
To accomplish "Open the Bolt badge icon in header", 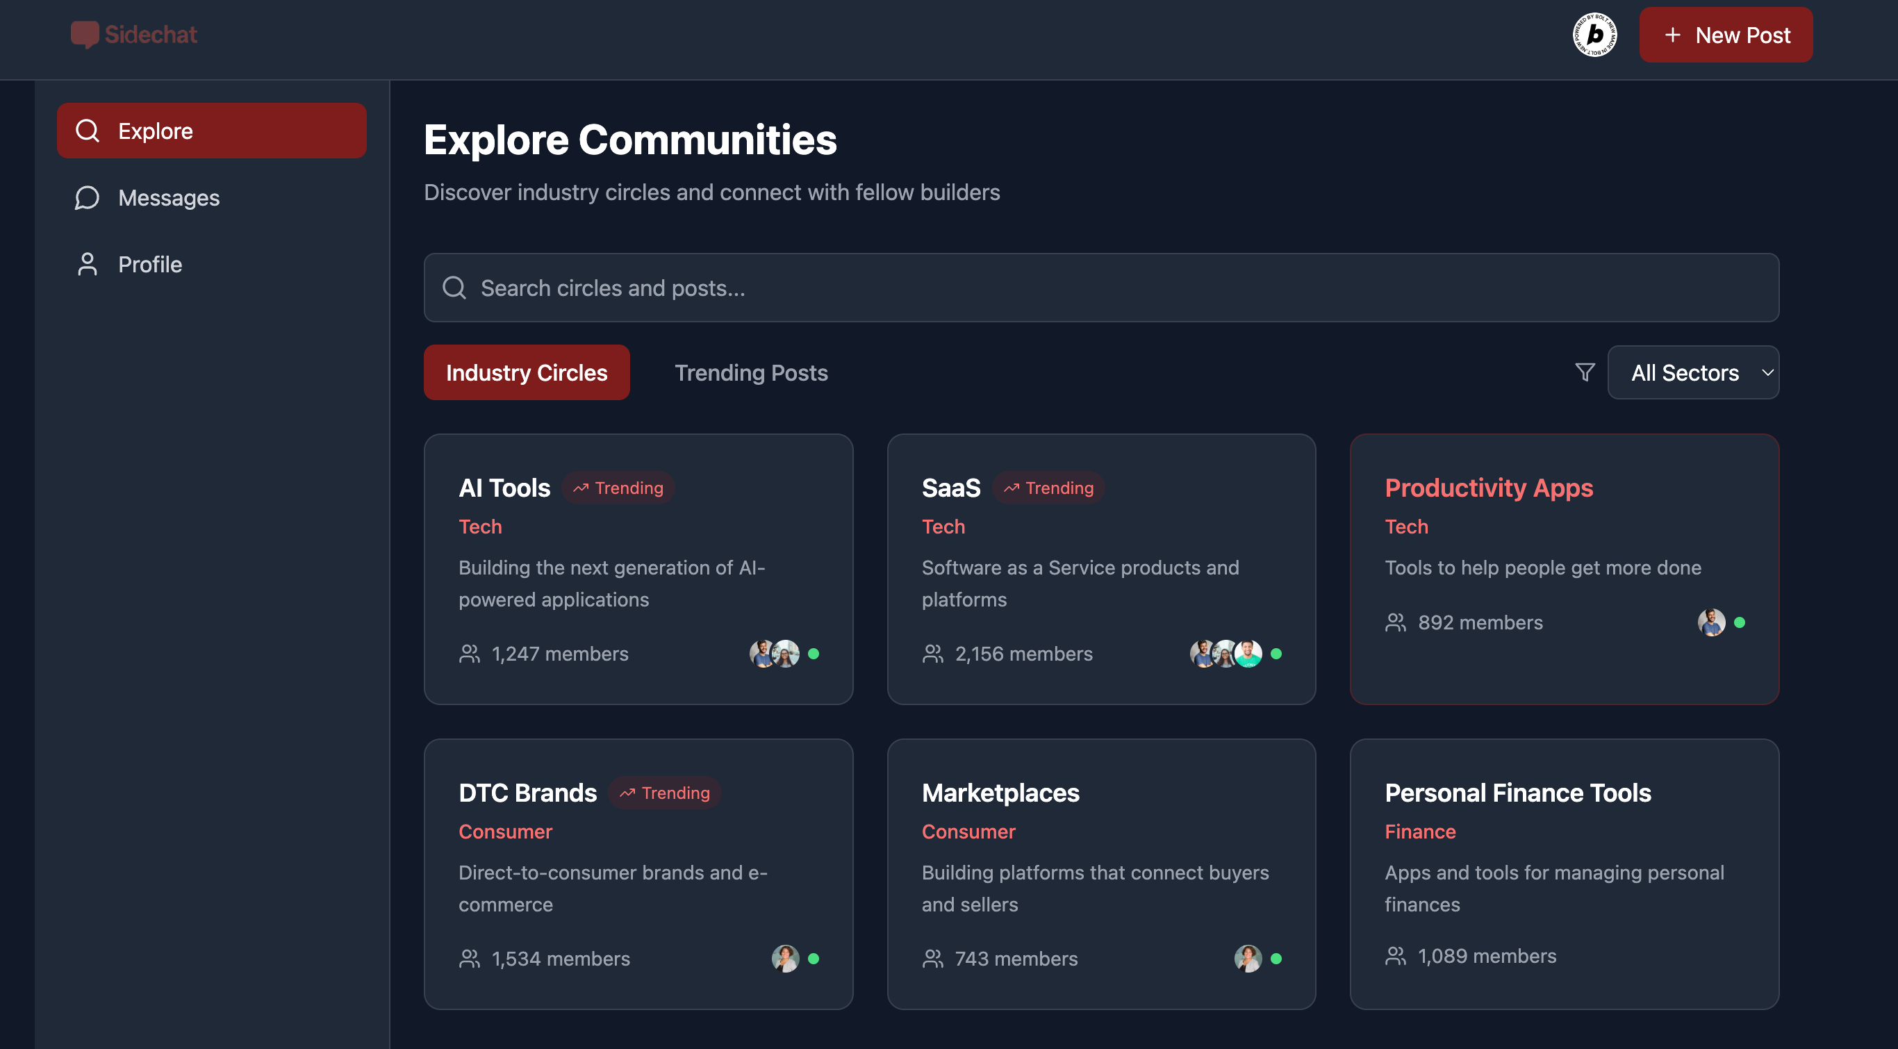I will (1594, 35).
